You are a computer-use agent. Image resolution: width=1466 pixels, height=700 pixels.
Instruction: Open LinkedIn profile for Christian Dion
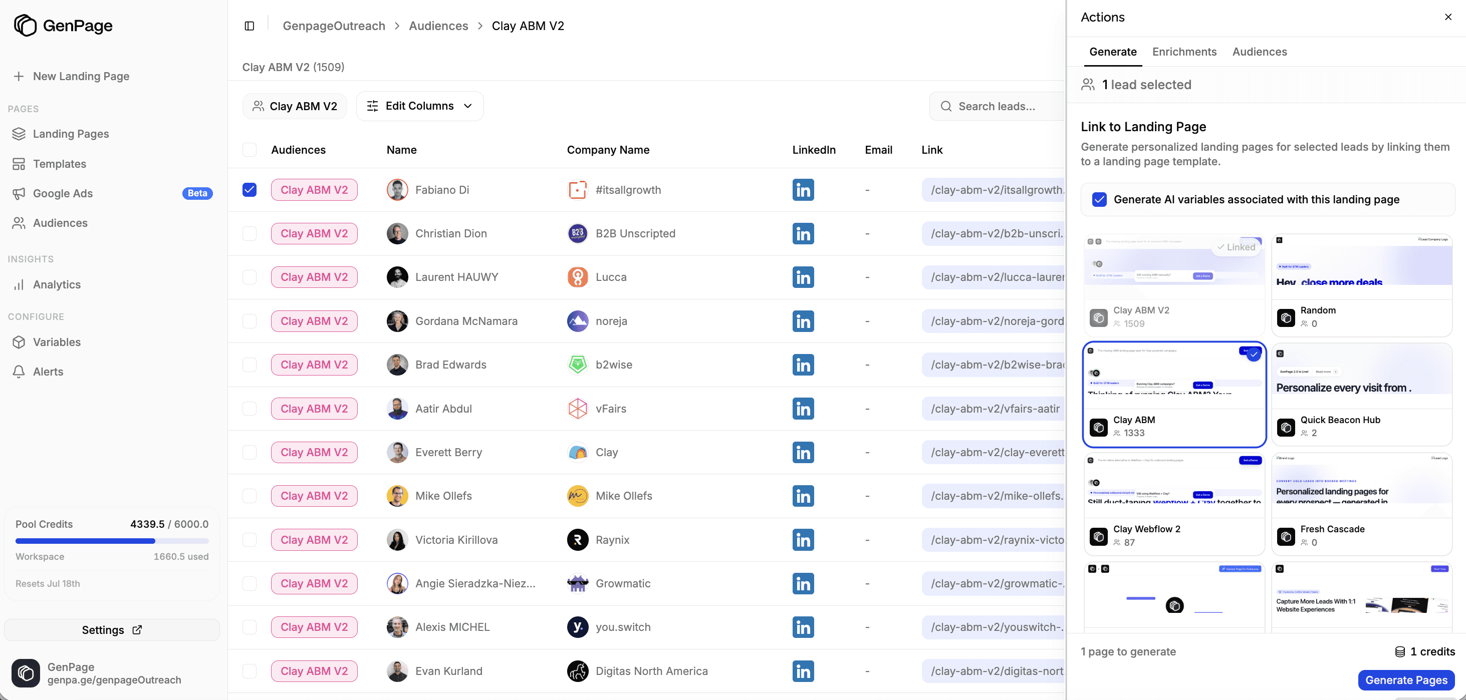point(803,234)
